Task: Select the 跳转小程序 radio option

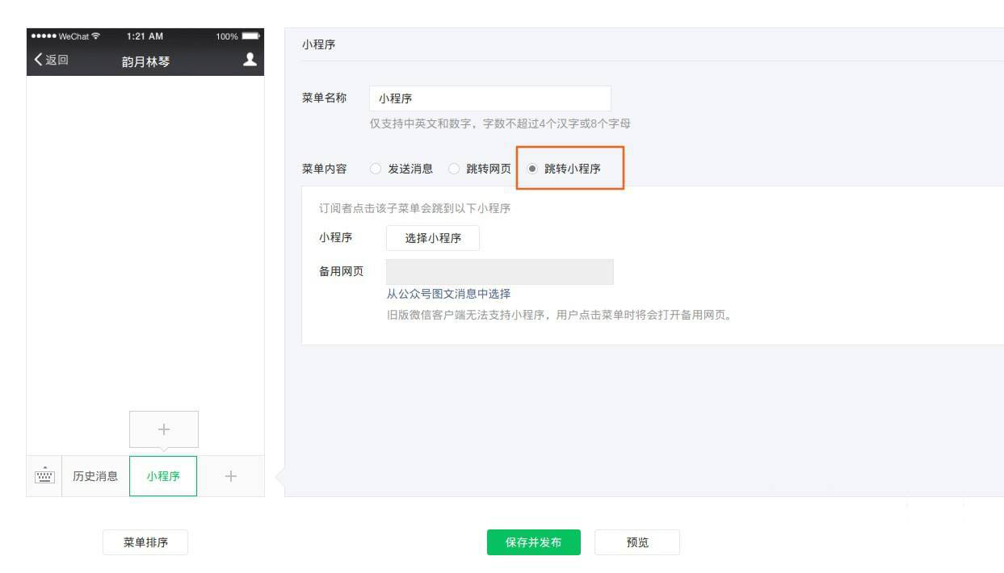Action: (x=534, y=169)
